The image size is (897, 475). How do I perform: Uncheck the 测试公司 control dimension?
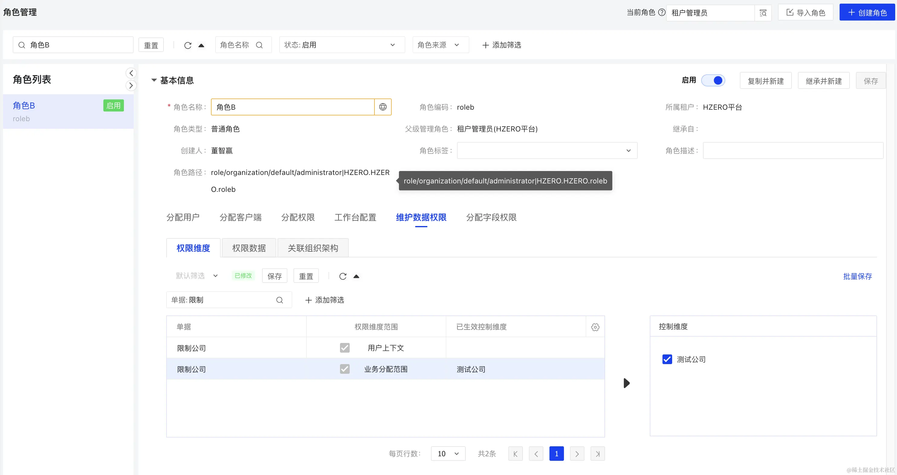667,359
